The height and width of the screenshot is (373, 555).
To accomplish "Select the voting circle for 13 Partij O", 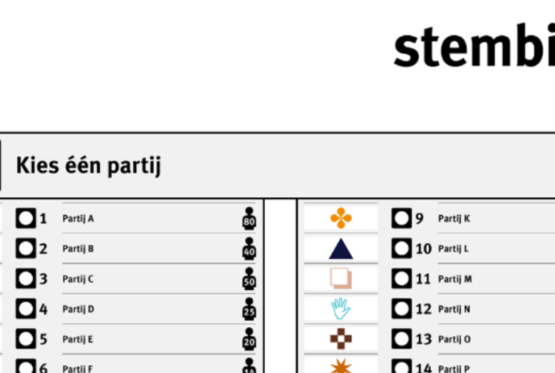I will coord(402,339).
